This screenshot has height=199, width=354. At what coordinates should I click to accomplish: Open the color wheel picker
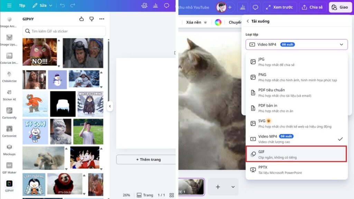(217, 22)
